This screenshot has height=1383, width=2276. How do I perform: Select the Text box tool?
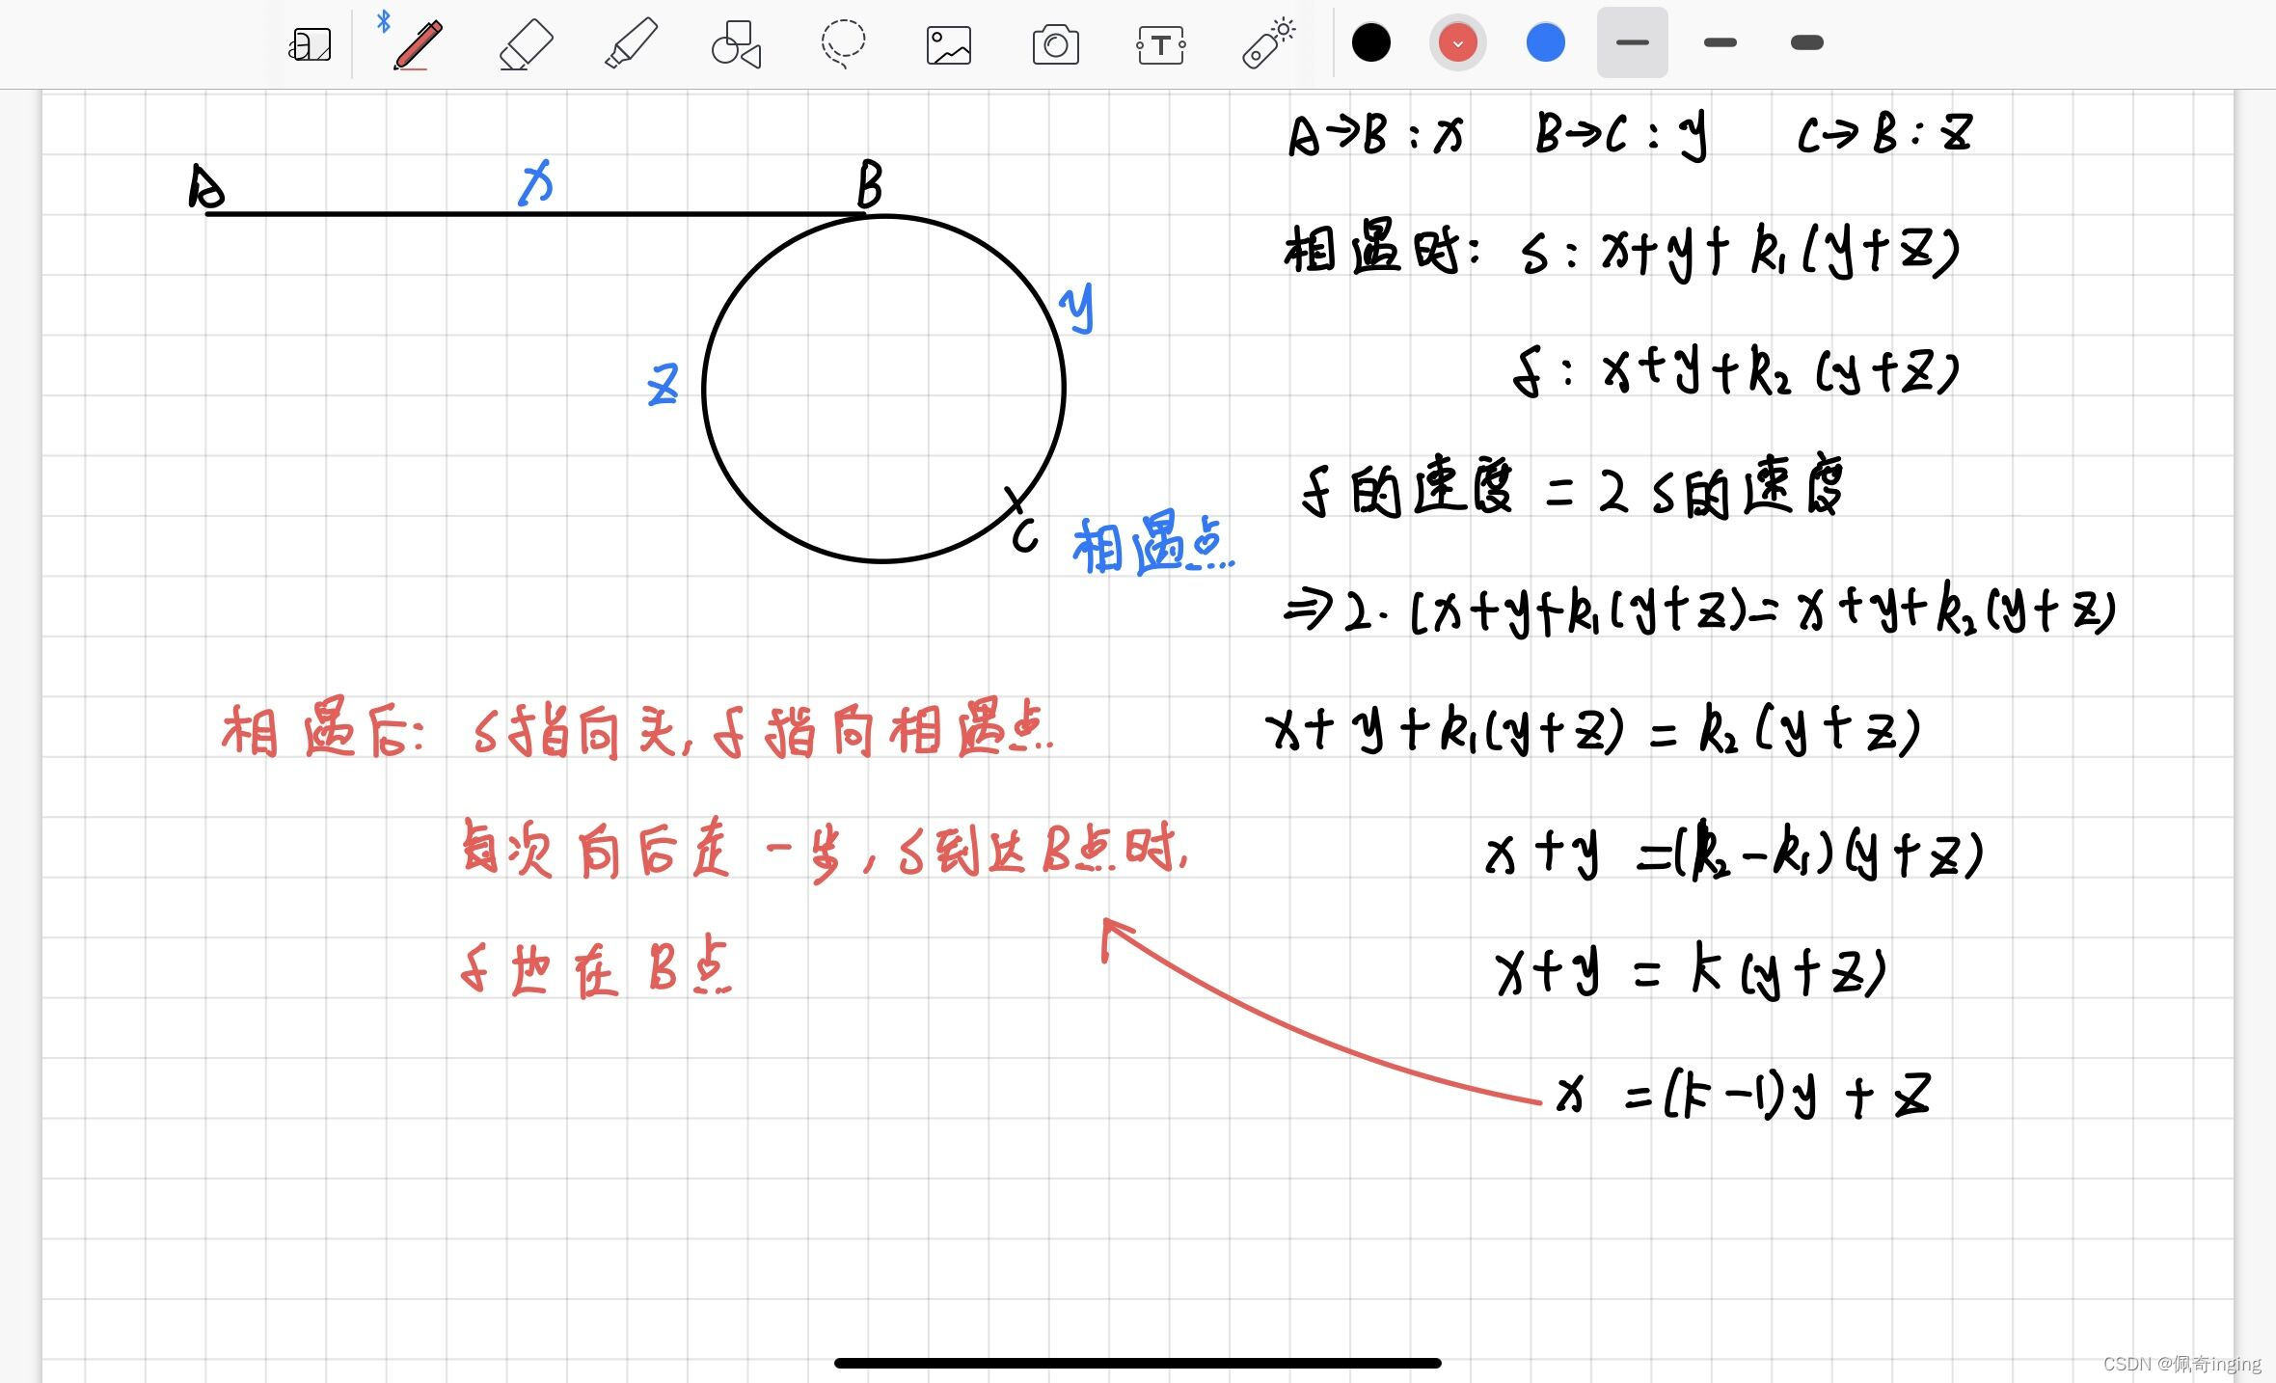[1161, 44]
